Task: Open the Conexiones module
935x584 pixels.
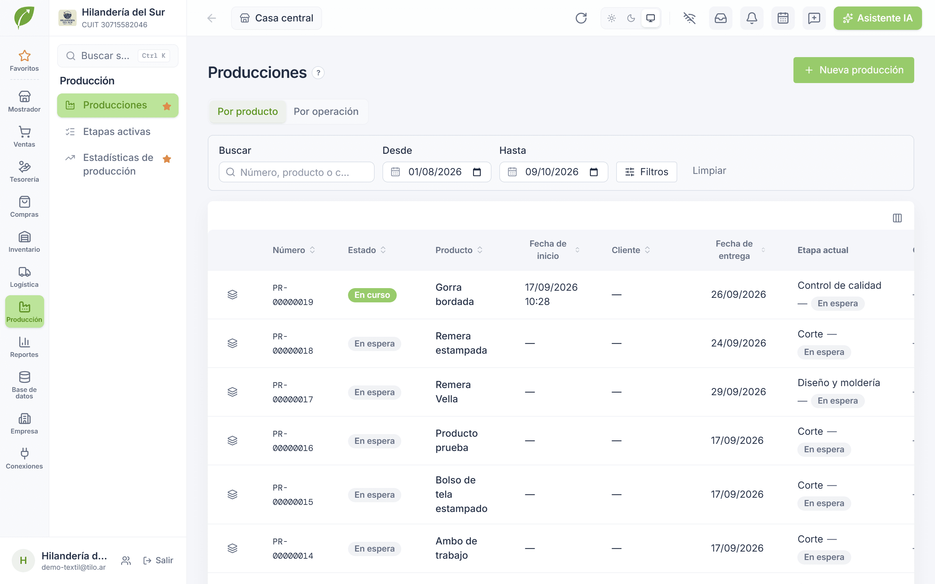Action: point(24,459)
